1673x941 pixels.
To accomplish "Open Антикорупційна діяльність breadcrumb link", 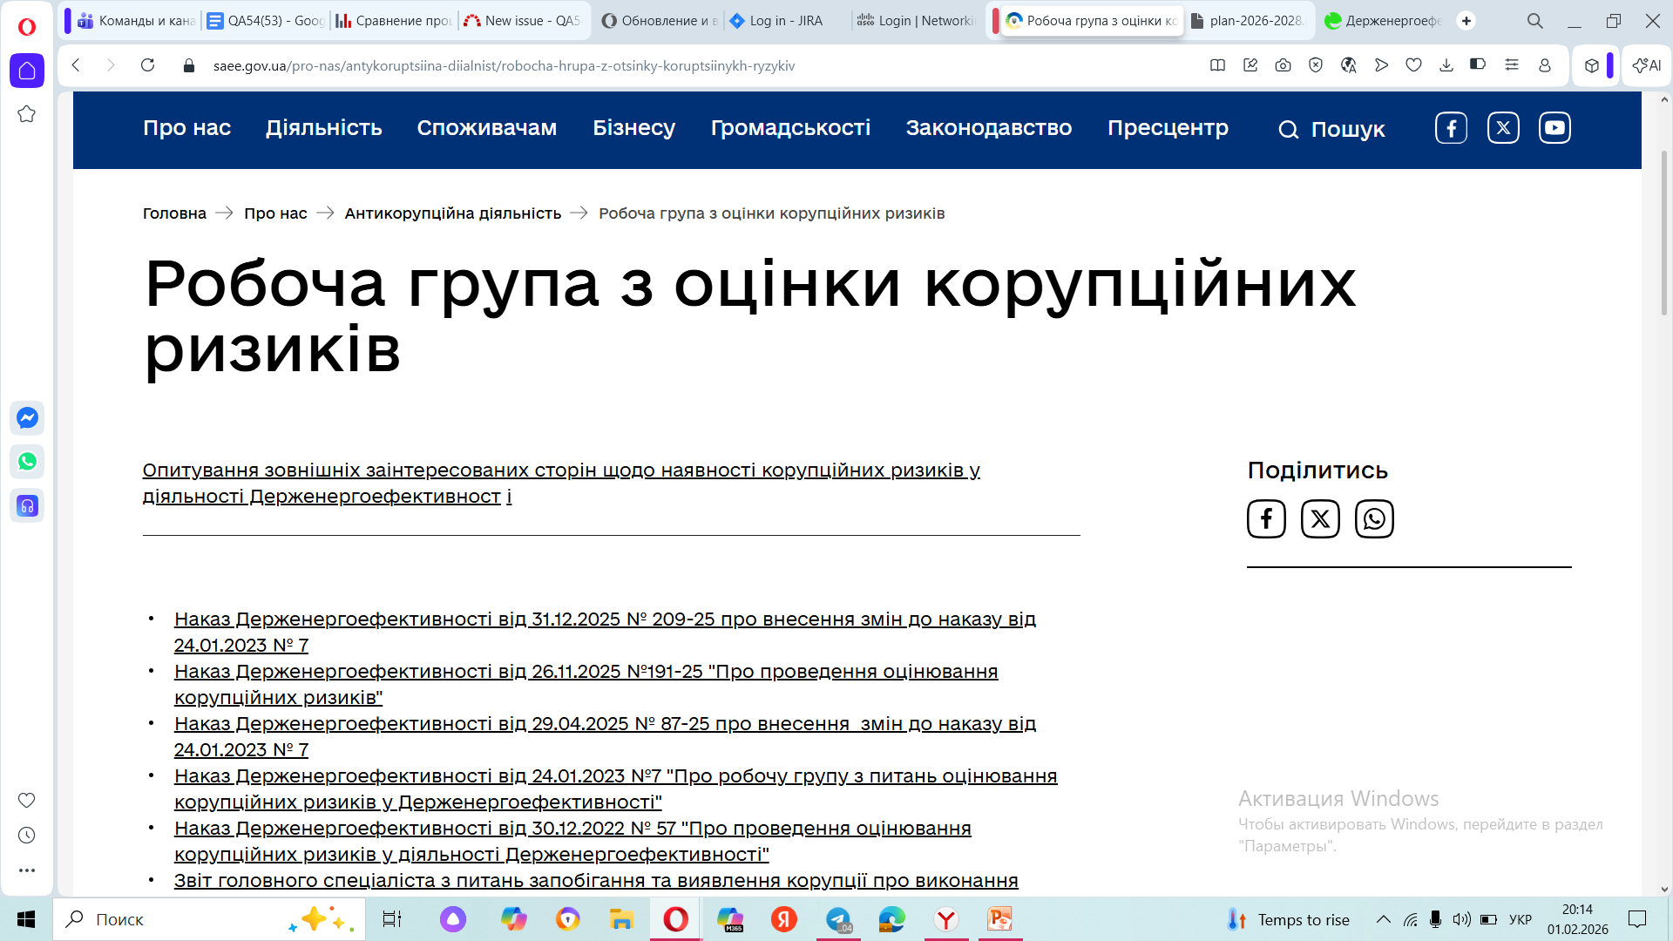I will click(452, 213).
